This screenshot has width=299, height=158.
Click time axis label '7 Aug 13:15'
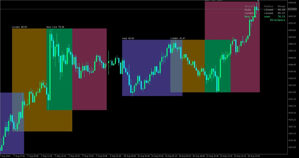[60, 156]
